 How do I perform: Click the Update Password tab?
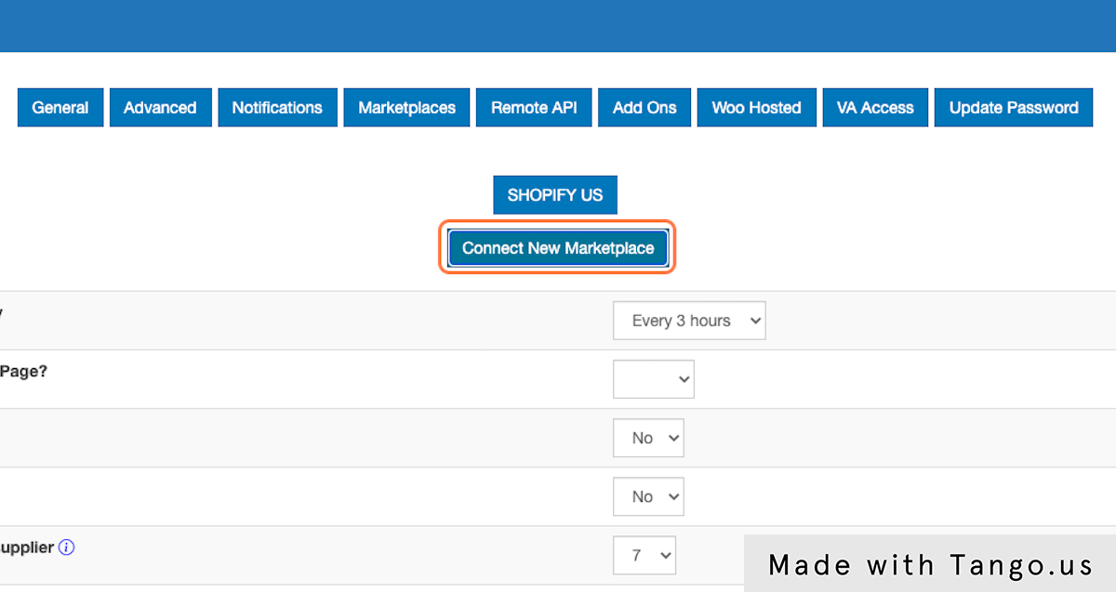tap(1014, 108)
